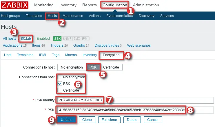The width and height of the screenshot is (215, 127).
Task: Tick the Certificate checkbox
Action: tap(60, 90)
